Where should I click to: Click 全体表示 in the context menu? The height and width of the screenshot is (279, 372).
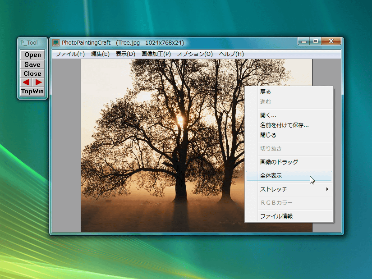tap(271, 176)
